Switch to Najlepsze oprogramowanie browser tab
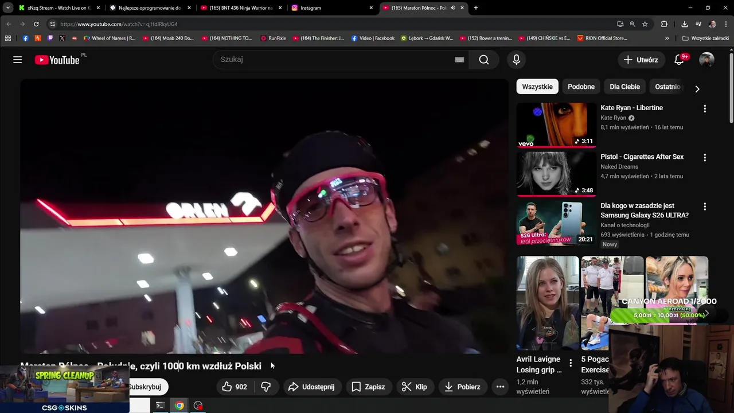 (150, 8)
